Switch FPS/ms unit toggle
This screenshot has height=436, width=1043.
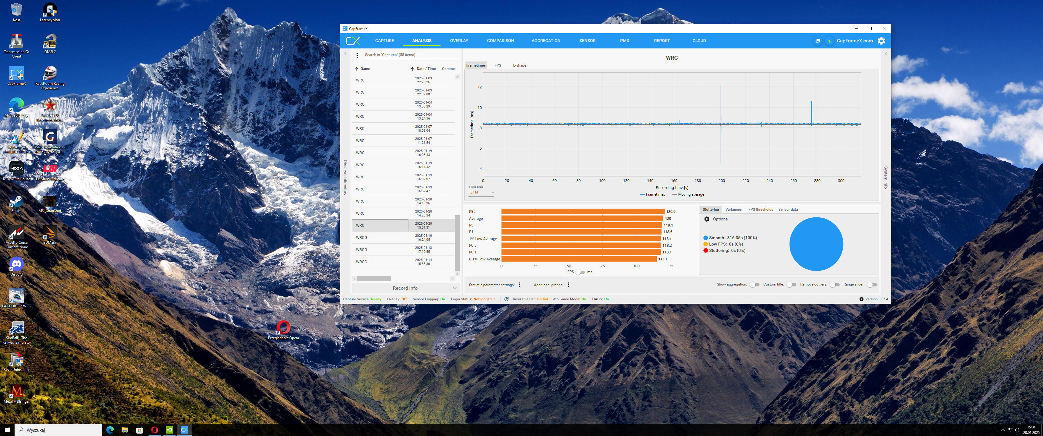coord(580,272)
